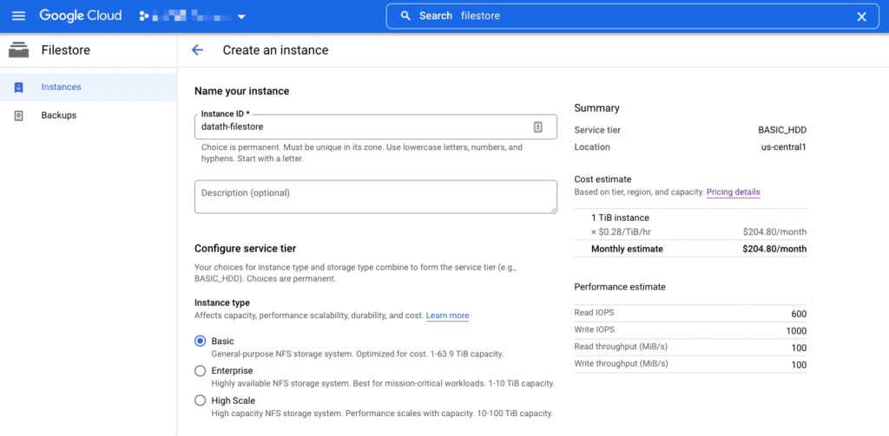Screen dimensions: 889x436
Task: Click the Write throughput (MiB/s) label
Action: pyautogui.click(x=621, y=363)
